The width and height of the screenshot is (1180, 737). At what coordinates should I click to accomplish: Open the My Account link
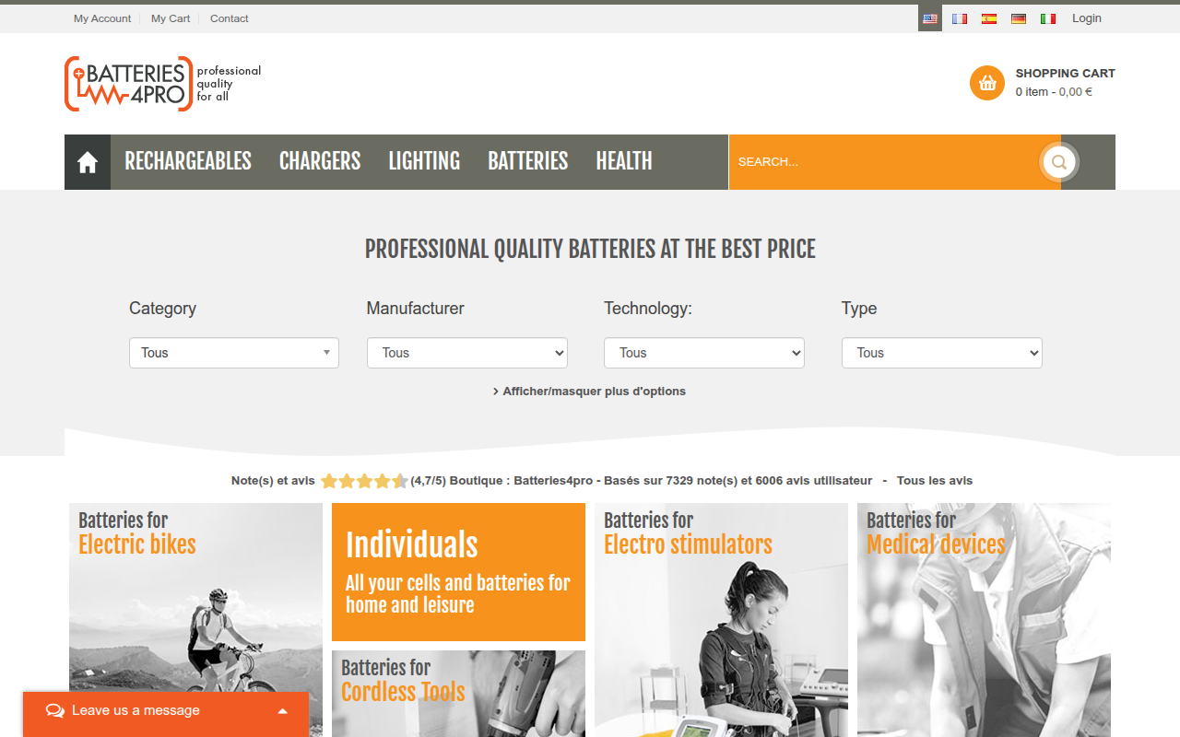[102, 18]
